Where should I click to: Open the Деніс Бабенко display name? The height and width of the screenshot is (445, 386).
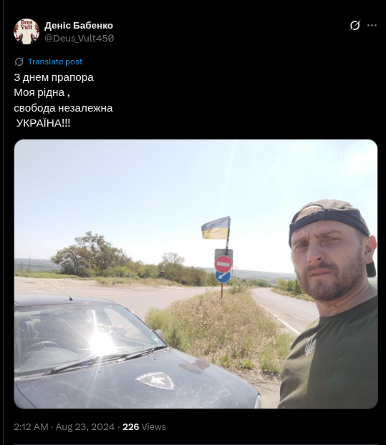79,26
